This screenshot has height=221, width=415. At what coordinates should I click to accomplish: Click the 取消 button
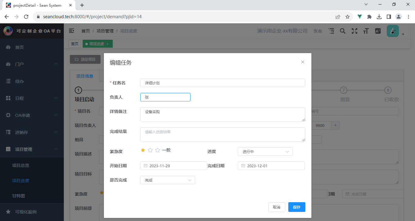coord(277,207)
